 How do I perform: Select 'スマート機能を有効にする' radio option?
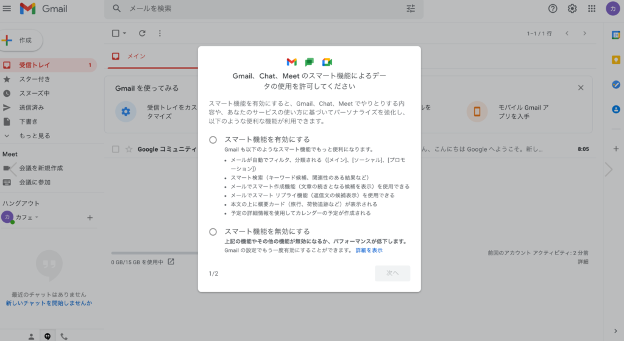213,139
